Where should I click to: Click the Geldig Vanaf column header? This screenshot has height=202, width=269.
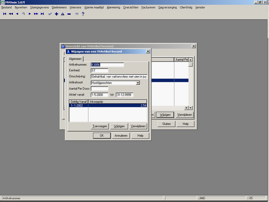78,102
